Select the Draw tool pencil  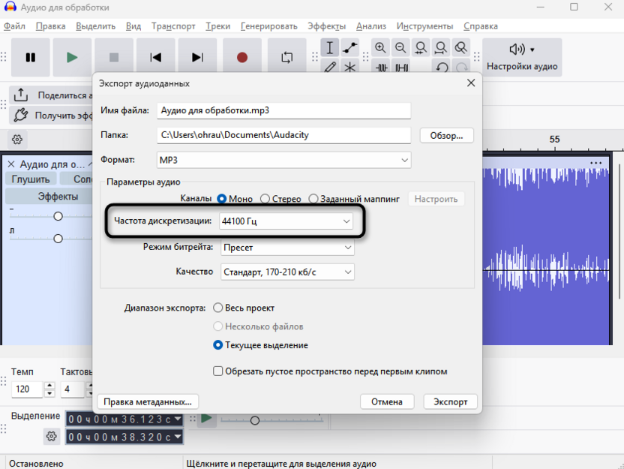coord(329,66)
